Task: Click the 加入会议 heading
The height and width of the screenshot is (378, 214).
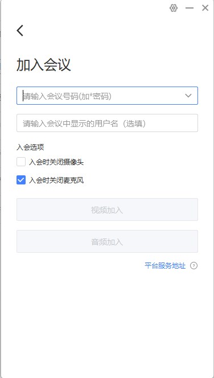Action: [x=44, y=65]
